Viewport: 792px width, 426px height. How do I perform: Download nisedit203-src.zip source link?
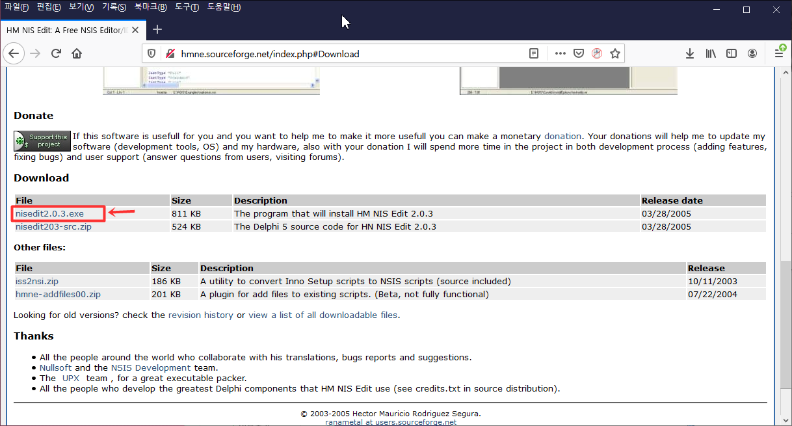coord(53,227)
